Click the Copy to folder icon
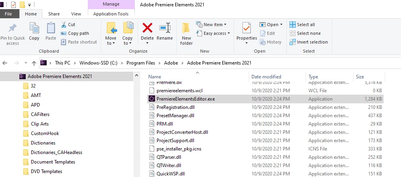 [128, 28]
